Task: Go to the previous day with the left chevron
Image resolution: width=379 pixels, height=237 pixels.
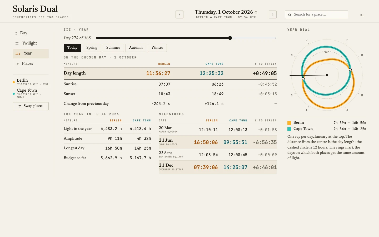Action: click(x=179, y=14)
